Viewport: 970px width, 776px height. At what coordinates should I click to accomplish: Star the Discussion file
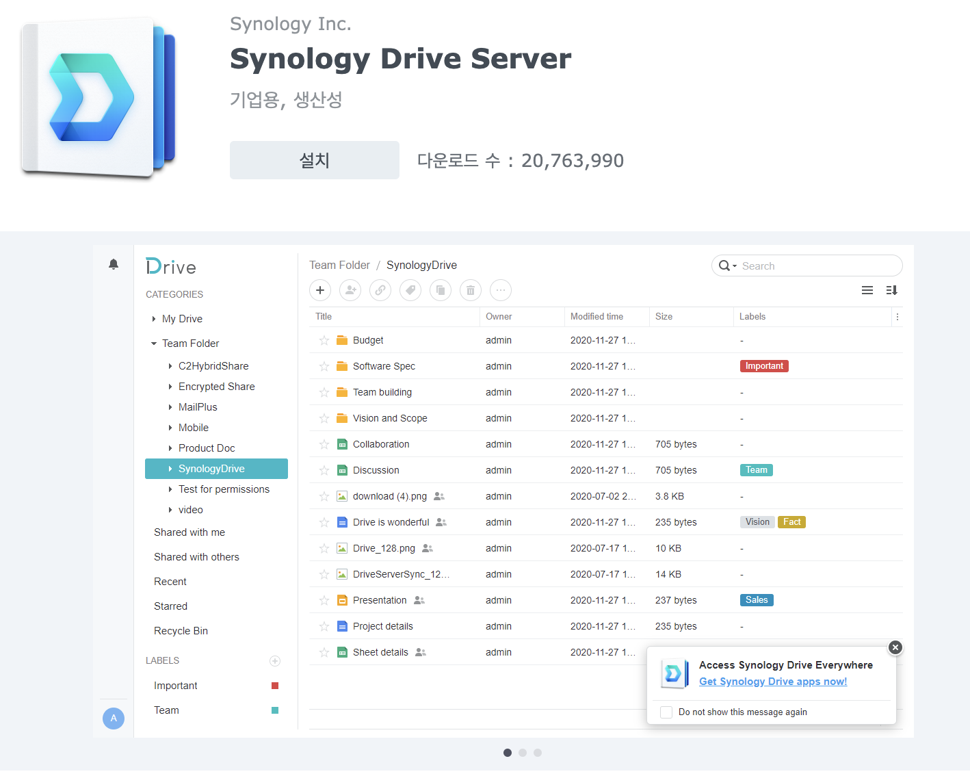[324, 470]
